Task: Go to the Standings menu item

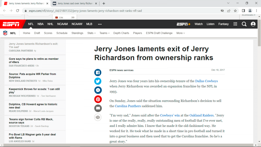Action: pyautogui.click(x=77, y=33)
